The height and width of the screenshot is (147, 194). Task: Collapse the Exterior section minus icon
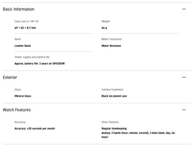(184, 77)
